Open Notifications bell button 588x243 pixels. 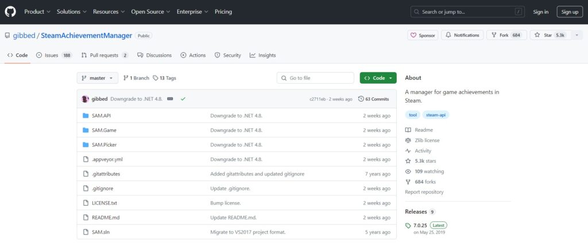pos(462,35)
